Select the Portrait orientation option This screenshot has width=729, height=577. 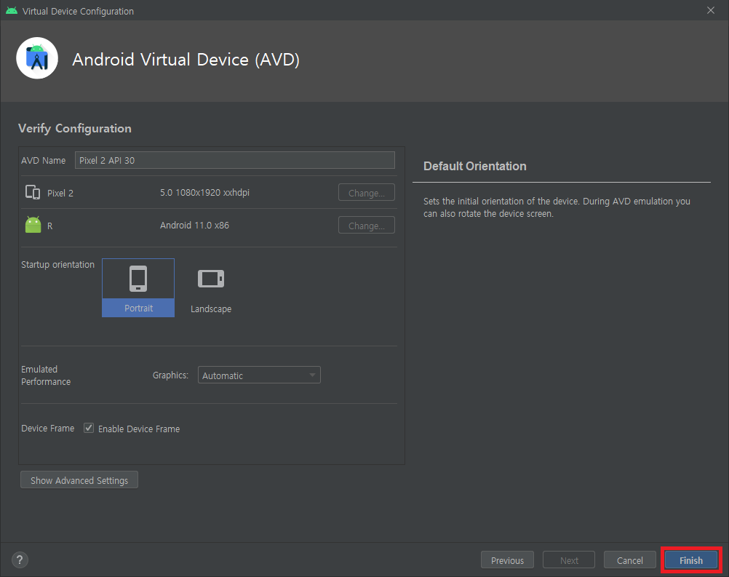coord(138,288)
